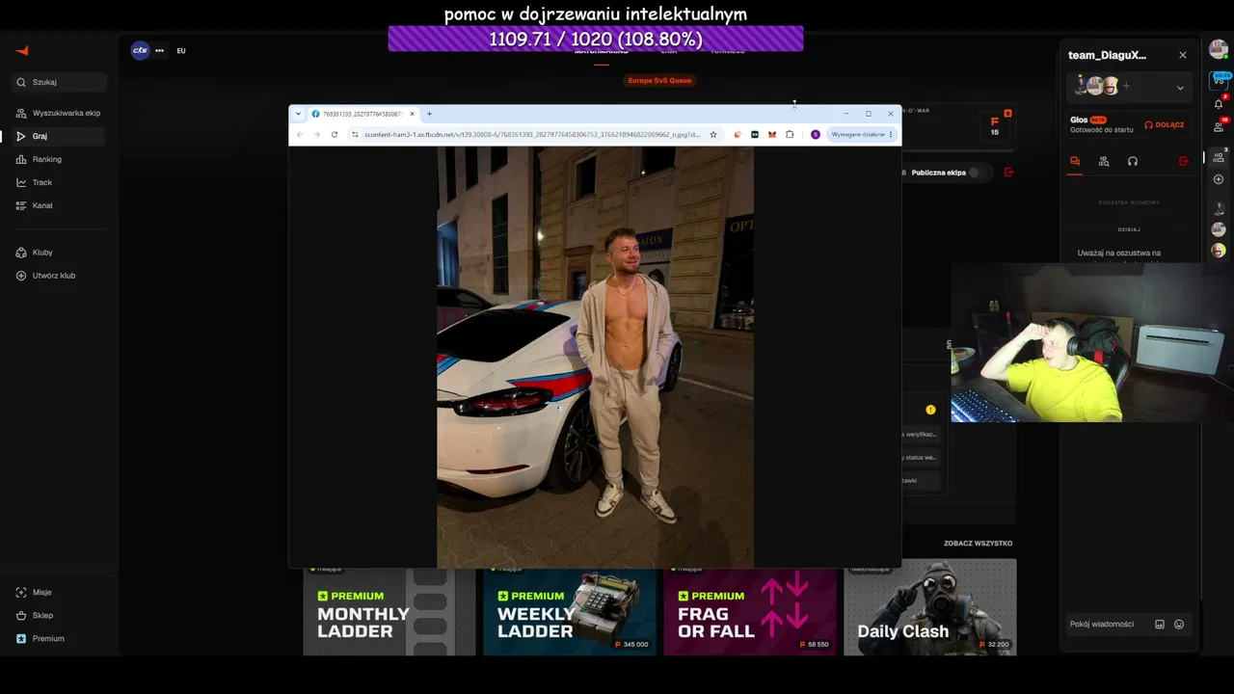This screenshot has height=694, width=1234.
Task: Switch to the team chat tab icon
Action: (x=1075, y=161)
